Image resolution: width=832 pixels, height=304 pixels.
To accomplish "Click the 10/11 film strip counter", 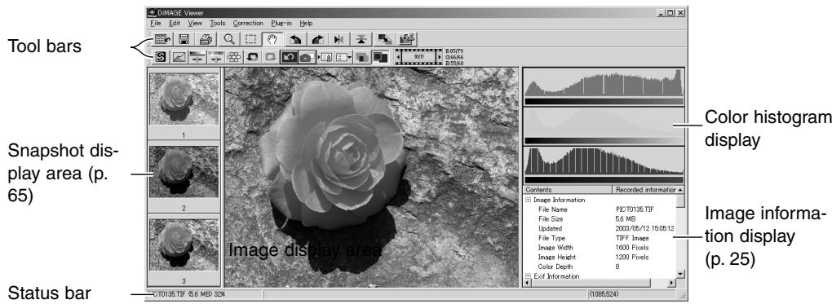I will (x=418, y=57).
